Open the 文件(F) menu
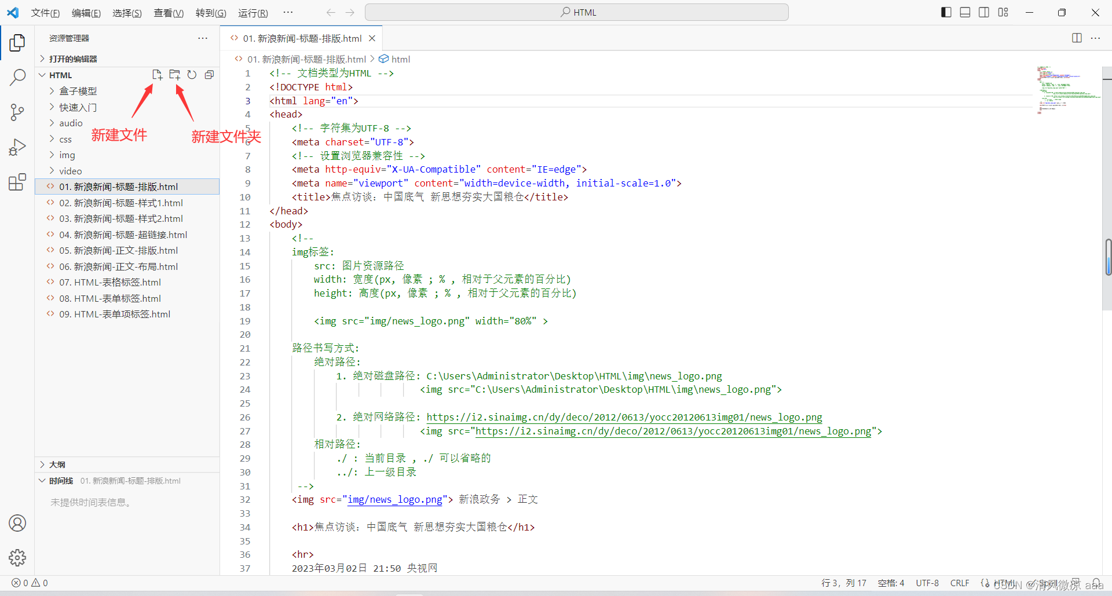Screen dimensions: 1112x596 point(45,13)
